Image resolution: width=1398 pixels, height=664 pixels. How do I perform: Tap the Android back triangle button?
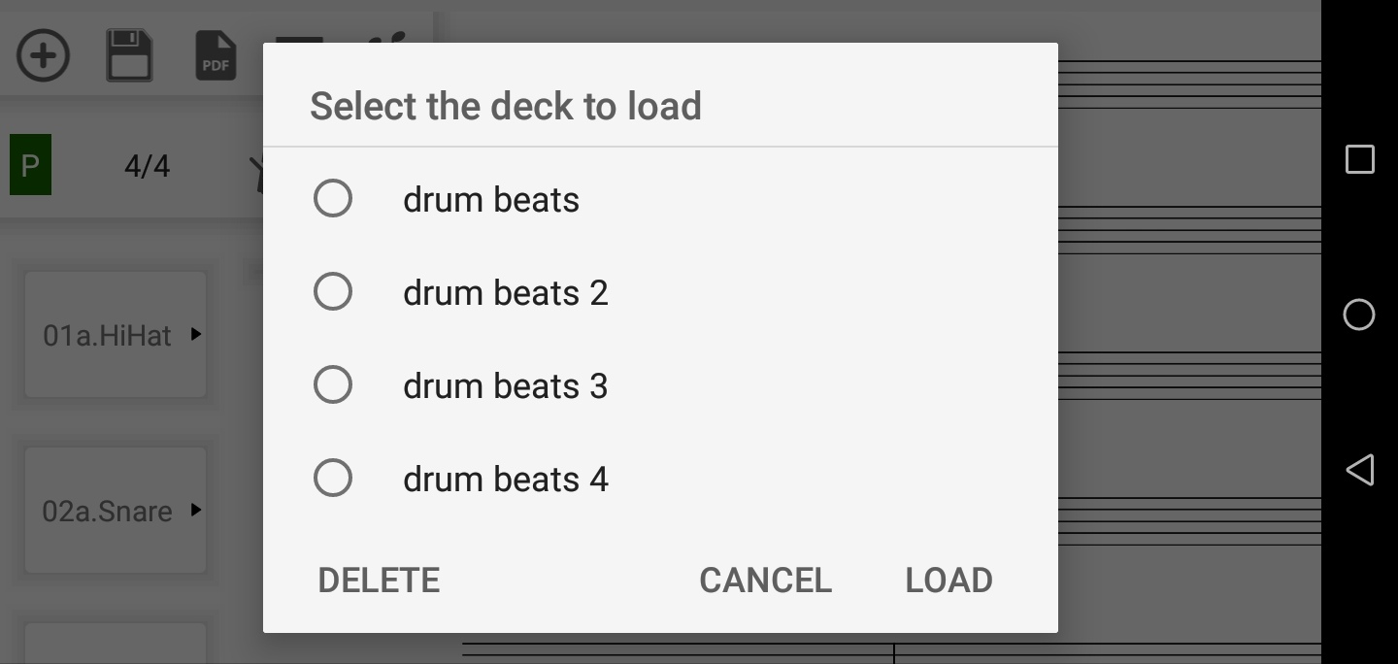1359,470
